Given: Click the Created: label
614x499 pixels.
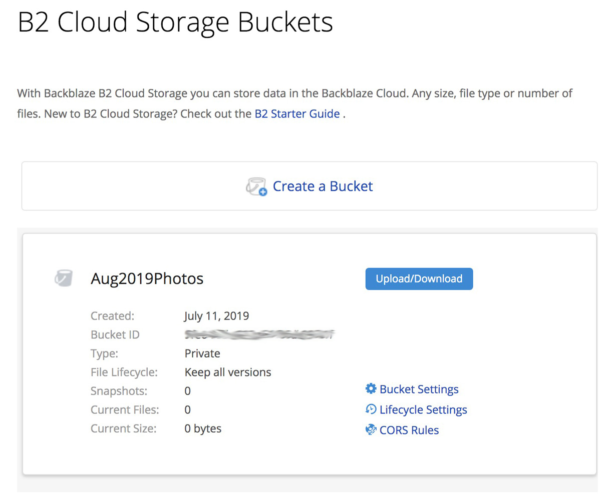Looking at the screenshot, I should tap(112, 316).
